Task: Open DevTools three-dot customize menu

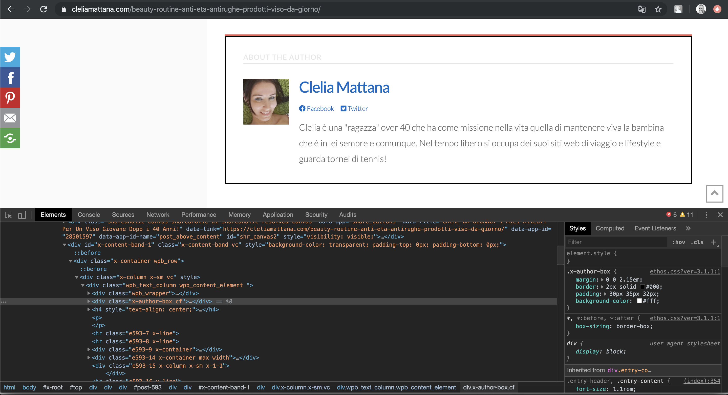Action: 706,215
